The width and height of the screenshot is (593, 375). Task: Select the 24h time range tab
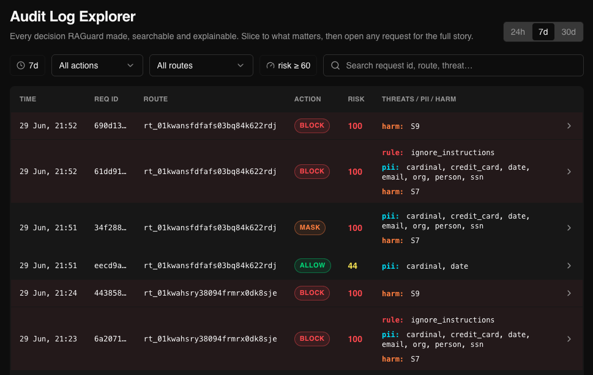517,32
